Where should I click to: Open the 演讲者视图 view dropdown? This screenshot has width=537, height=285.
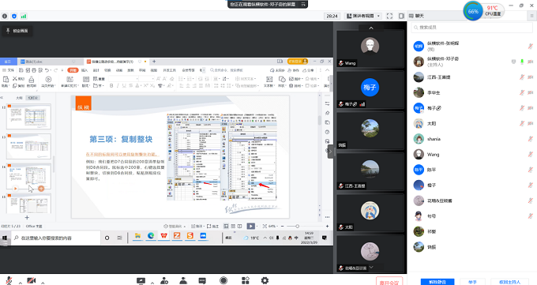363,16
